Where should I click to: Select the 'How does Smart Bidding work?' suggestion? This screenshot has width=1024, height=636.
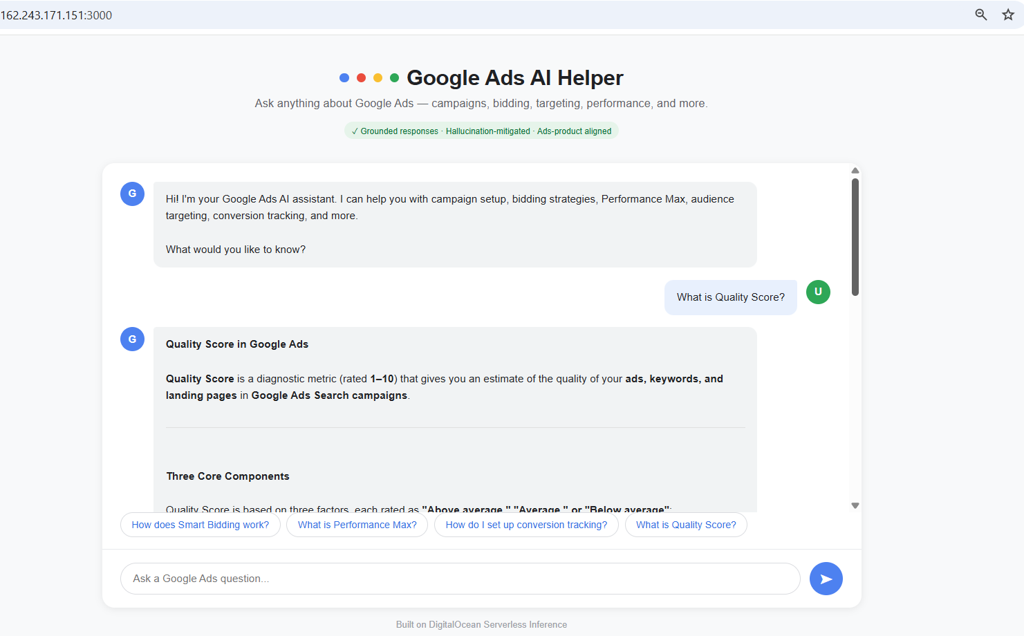tap(201, 525)
